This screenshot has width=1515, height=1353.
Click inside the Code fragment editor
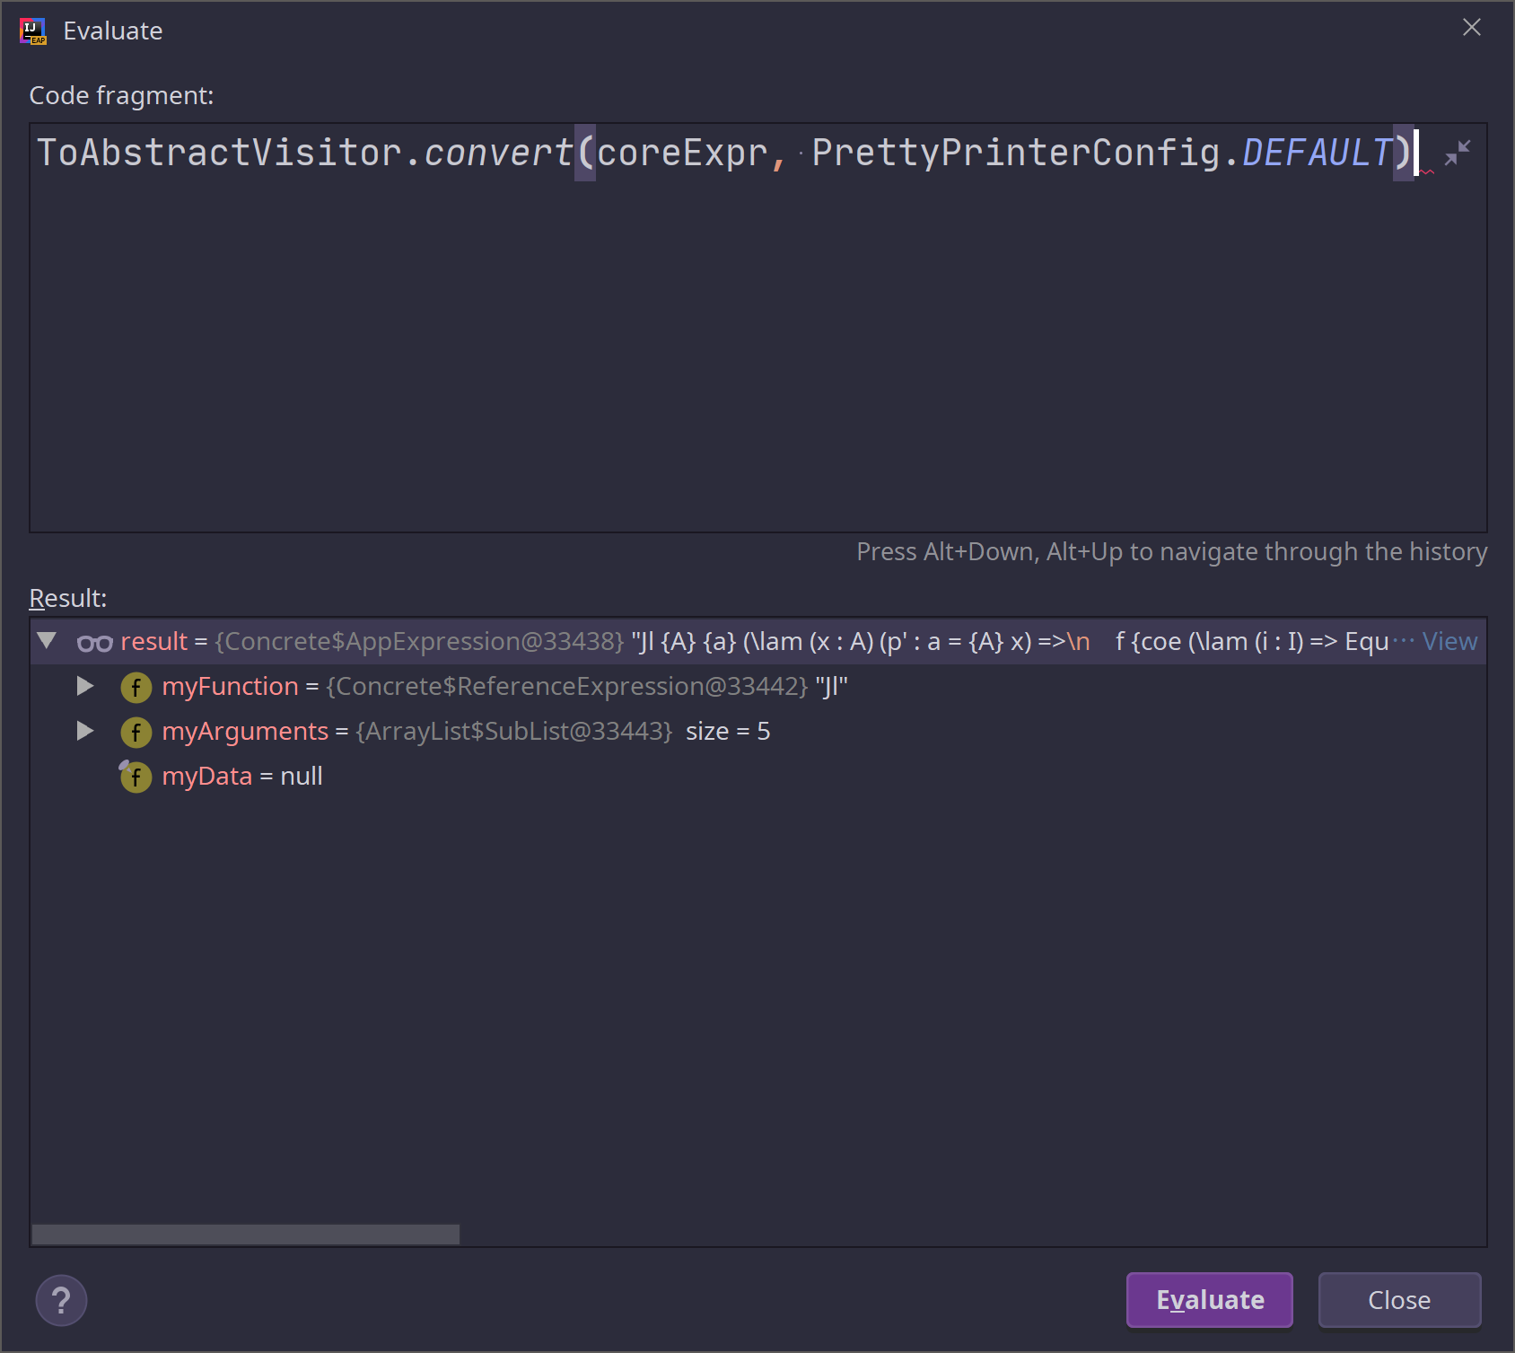[x=628, y=314]
